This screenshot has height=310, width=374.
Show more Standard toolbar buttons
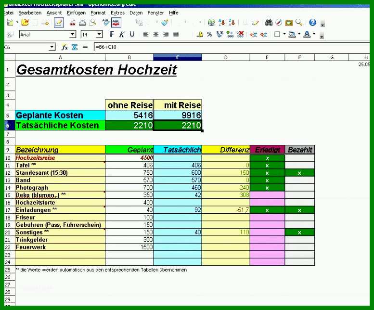tap(322, 24)
